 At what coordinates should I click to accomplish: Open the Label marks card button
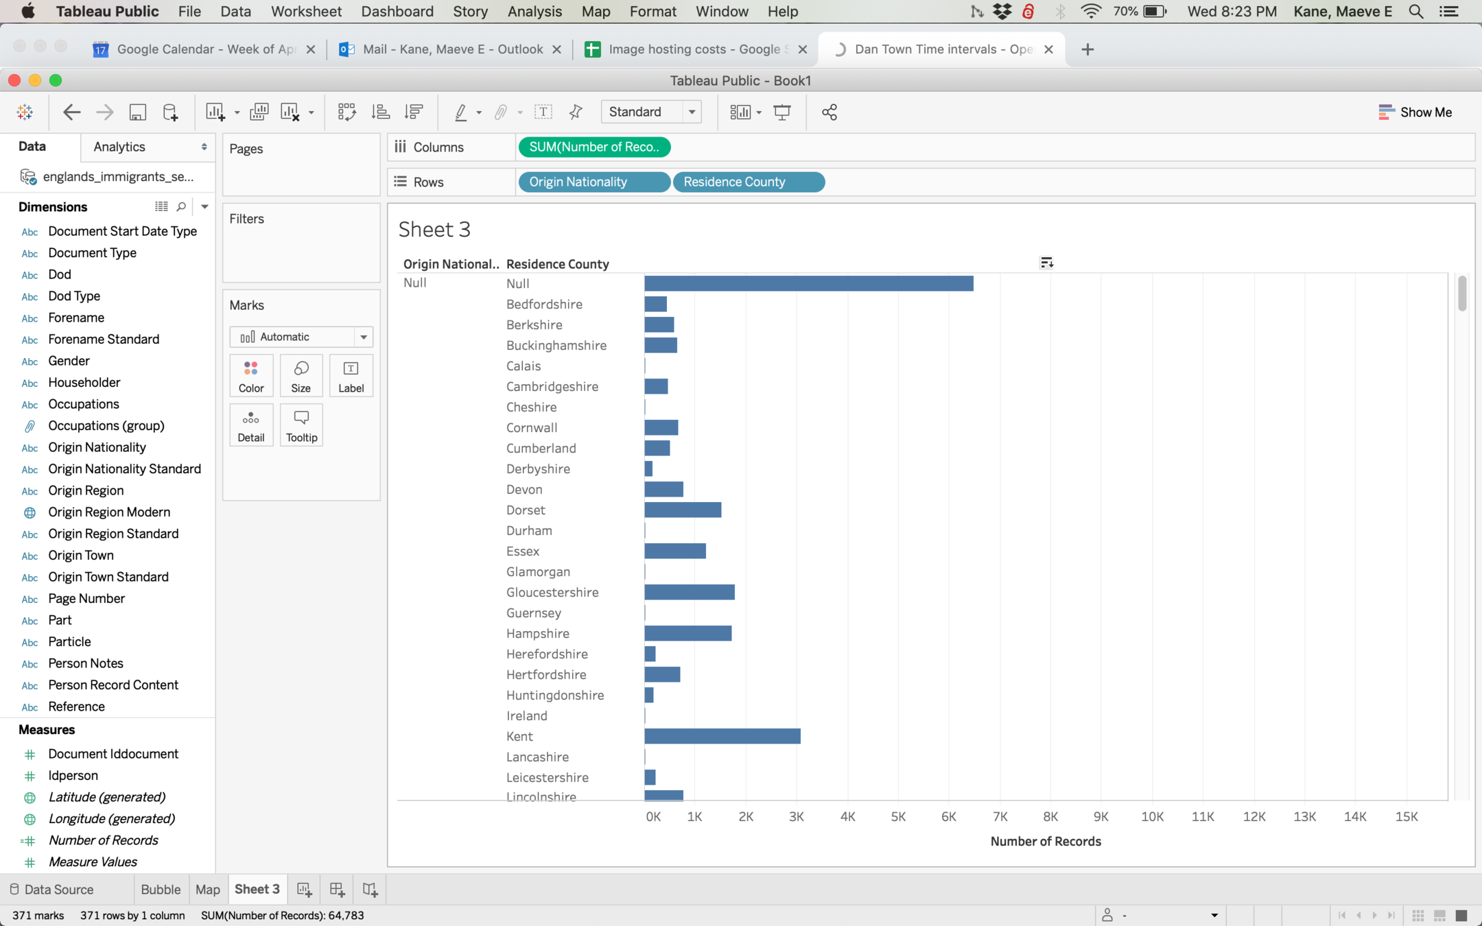(x=351, y=376)
